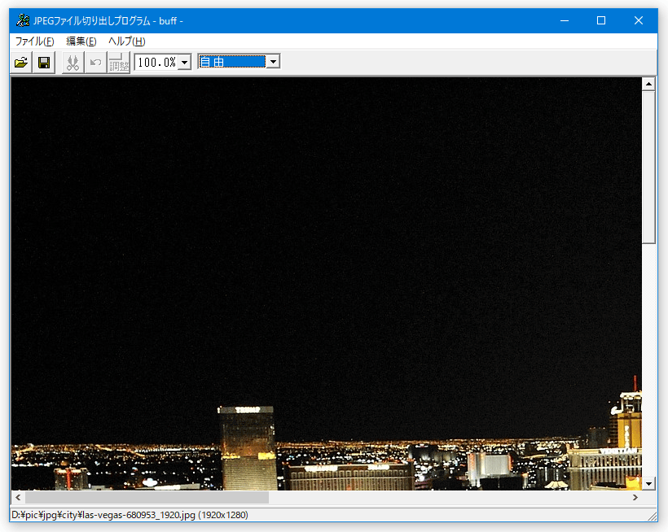This screenshot has width=668, height=532.
Task: Click the vertical scrollbar thumb
Action: click(x=648, y=167)
